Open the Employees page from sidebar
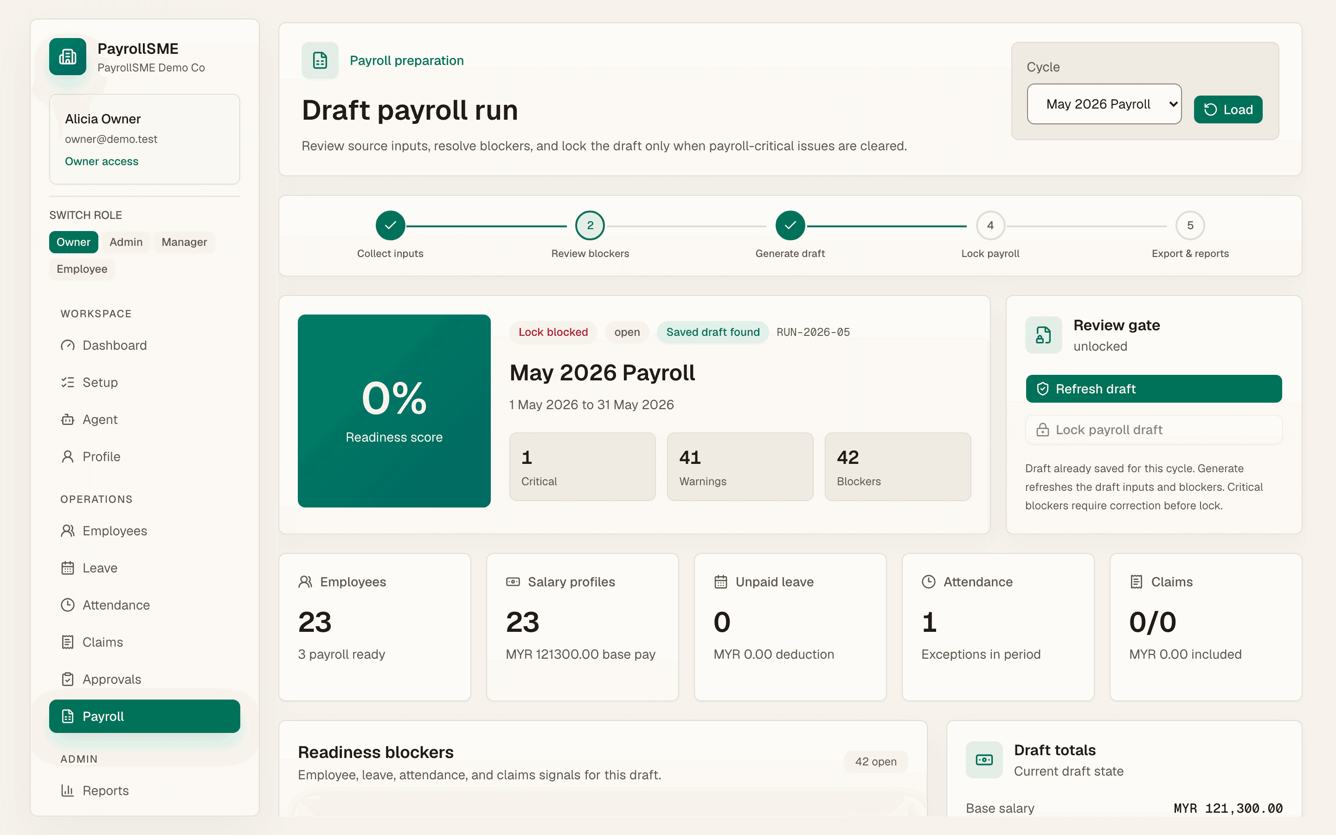 pos(145,531)
